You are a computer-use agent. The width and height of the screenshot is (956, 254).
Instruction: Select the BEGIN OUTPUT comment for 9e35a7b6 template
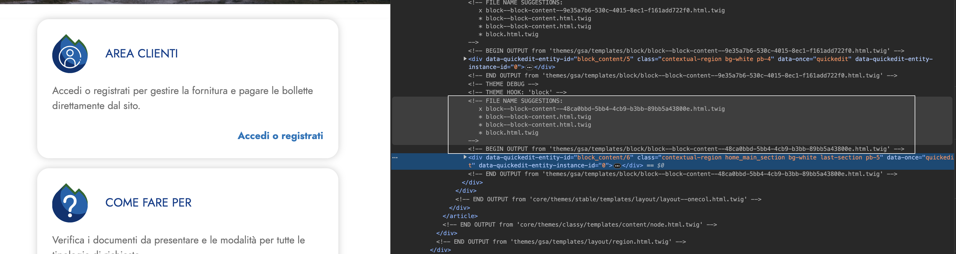coord(686,51)
